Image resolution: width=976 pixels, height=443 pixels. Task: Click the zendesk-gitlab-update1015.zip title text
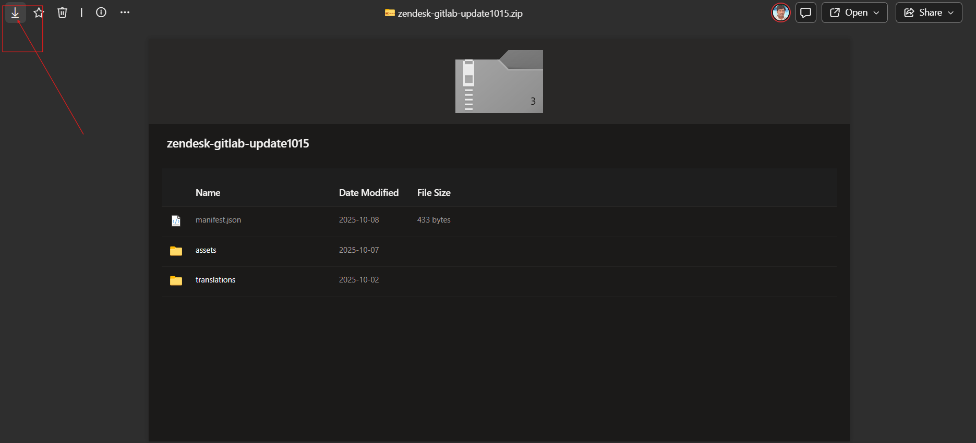click(460, 13)
